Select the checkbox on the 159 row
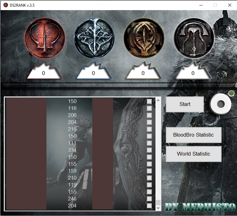This screenshot has height=216, width=237. pyautogui.click(x=149, y=171)
